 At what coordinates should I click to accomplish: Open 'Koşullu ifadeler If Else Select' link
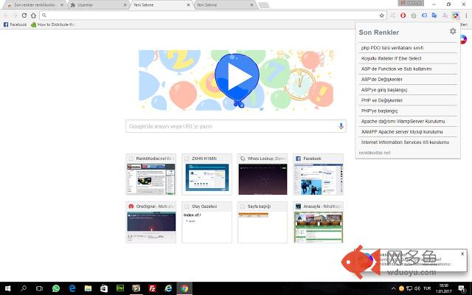[408, 58]
